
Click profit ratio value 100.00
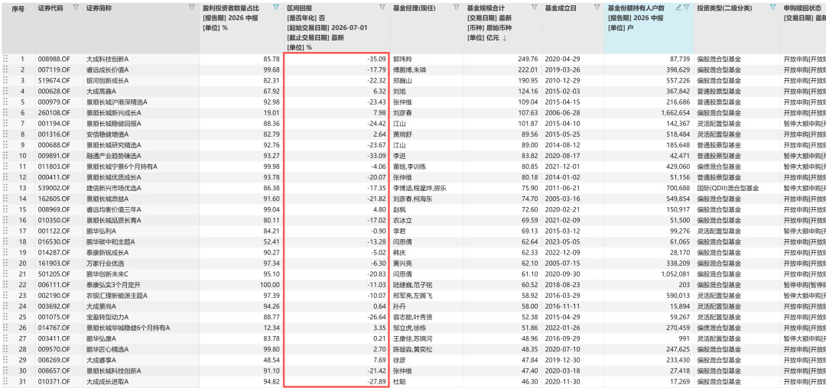[x=271, y=284]
